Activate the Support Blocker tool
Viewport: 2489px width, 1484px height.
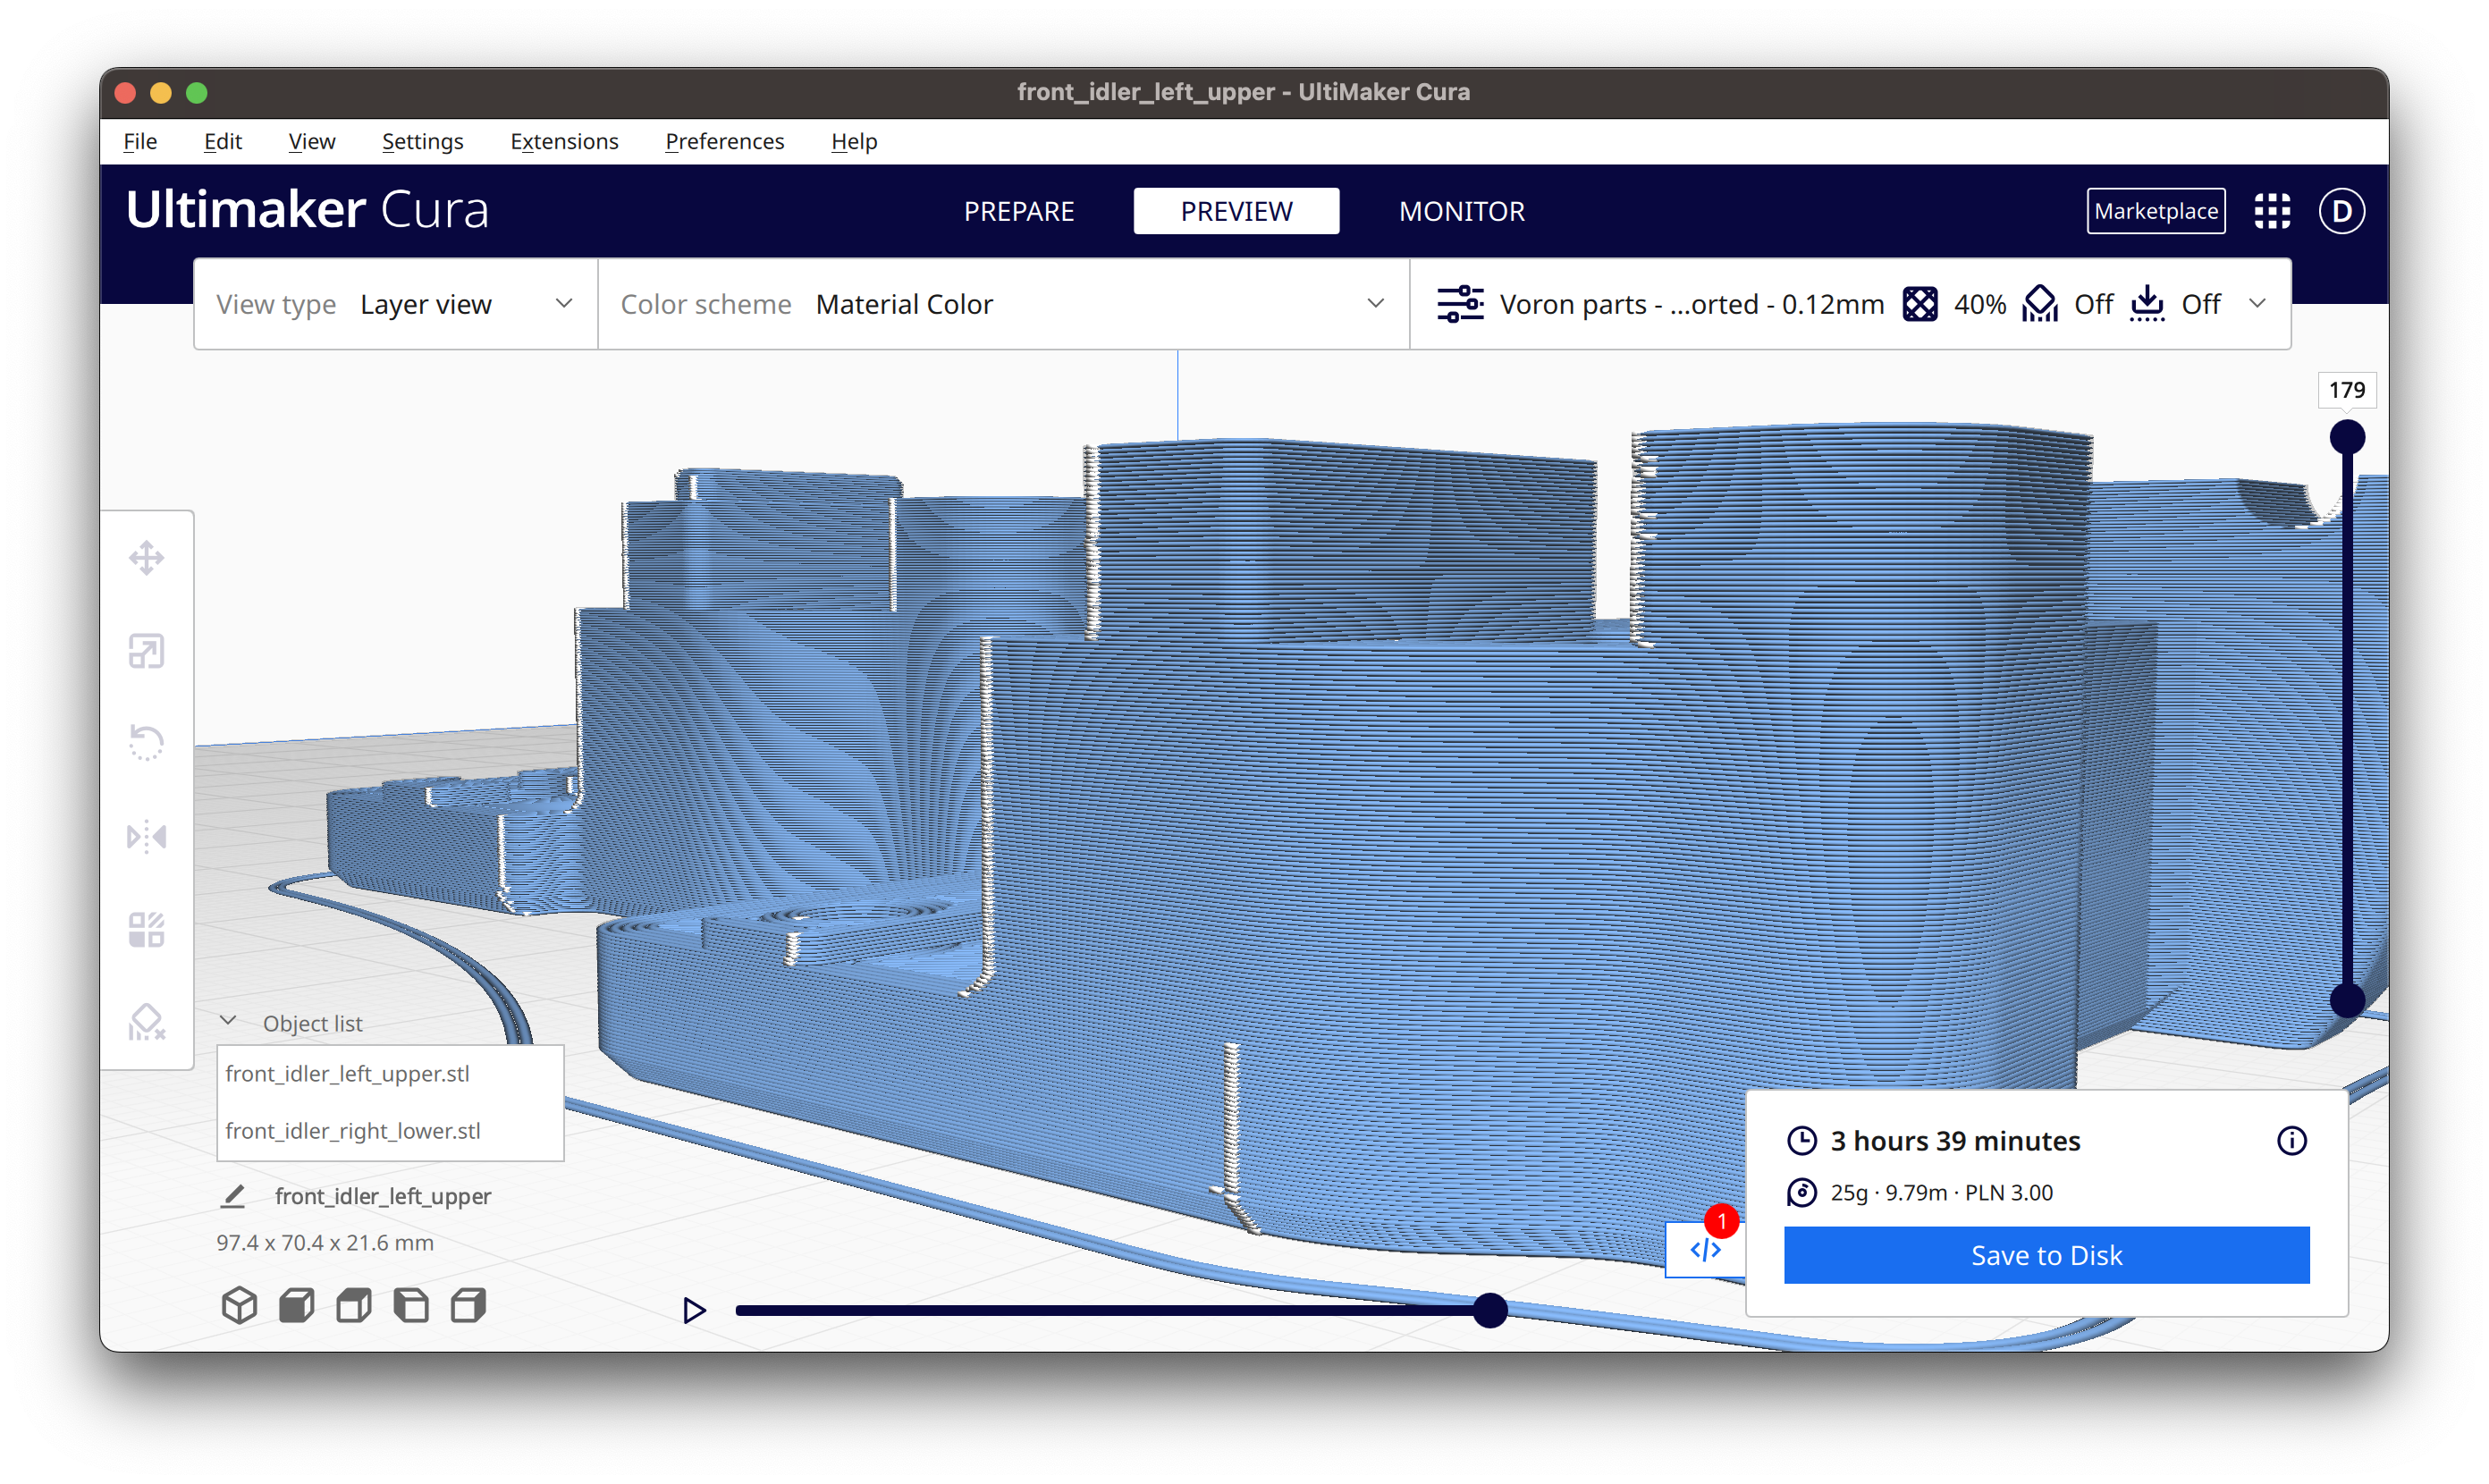pyautogui.click(x=148, y=1021)
